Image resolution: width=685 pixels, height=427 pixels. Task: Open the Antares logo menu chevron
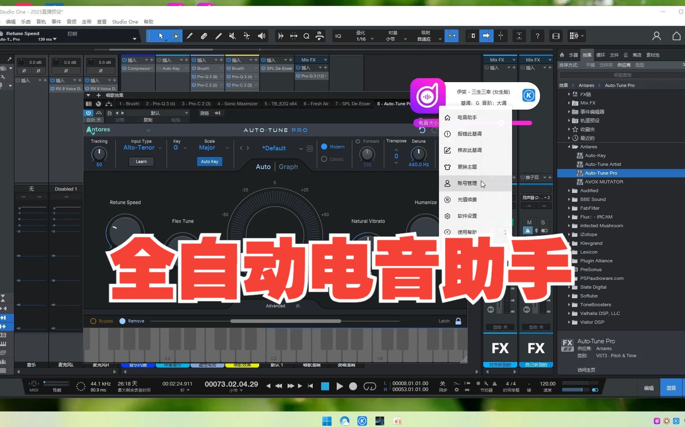[x=148, y=130]
